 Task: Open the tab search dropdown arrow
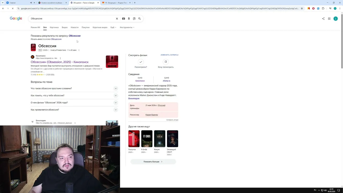[3, 3]
